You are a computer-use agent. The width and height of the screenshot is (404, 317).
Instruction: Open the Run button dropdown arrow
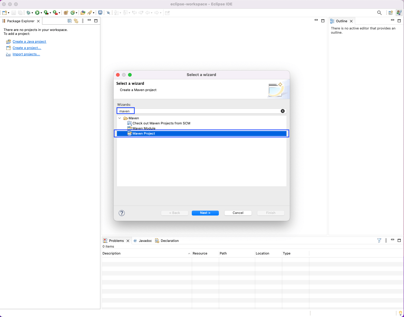pyautogui.click(x=41, y=13)
